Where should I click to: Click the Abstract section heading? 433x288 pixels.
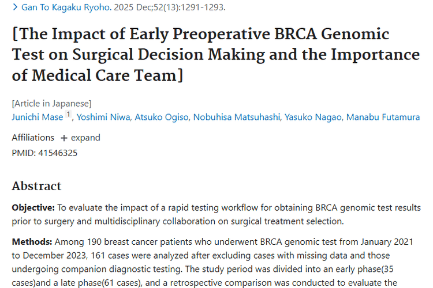coord(36,185)
